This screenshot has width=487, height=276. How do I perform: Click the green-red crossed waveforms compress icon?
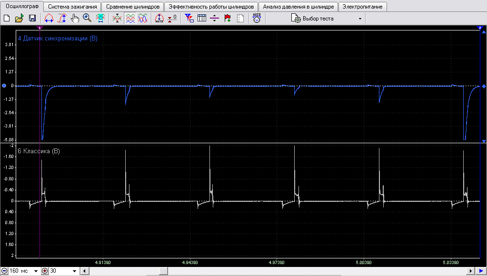(x=117, y=19)
